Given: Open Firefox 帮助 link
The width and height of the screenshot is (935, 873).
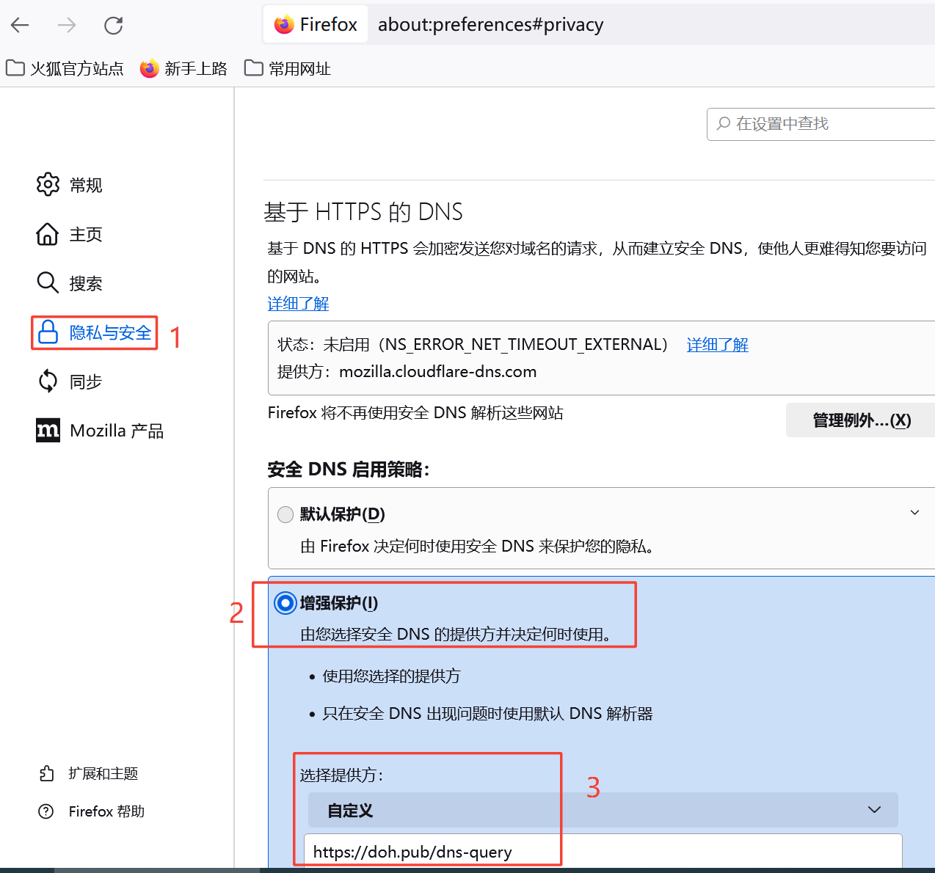Looking at the screenshot, I should tap(106, 811).
